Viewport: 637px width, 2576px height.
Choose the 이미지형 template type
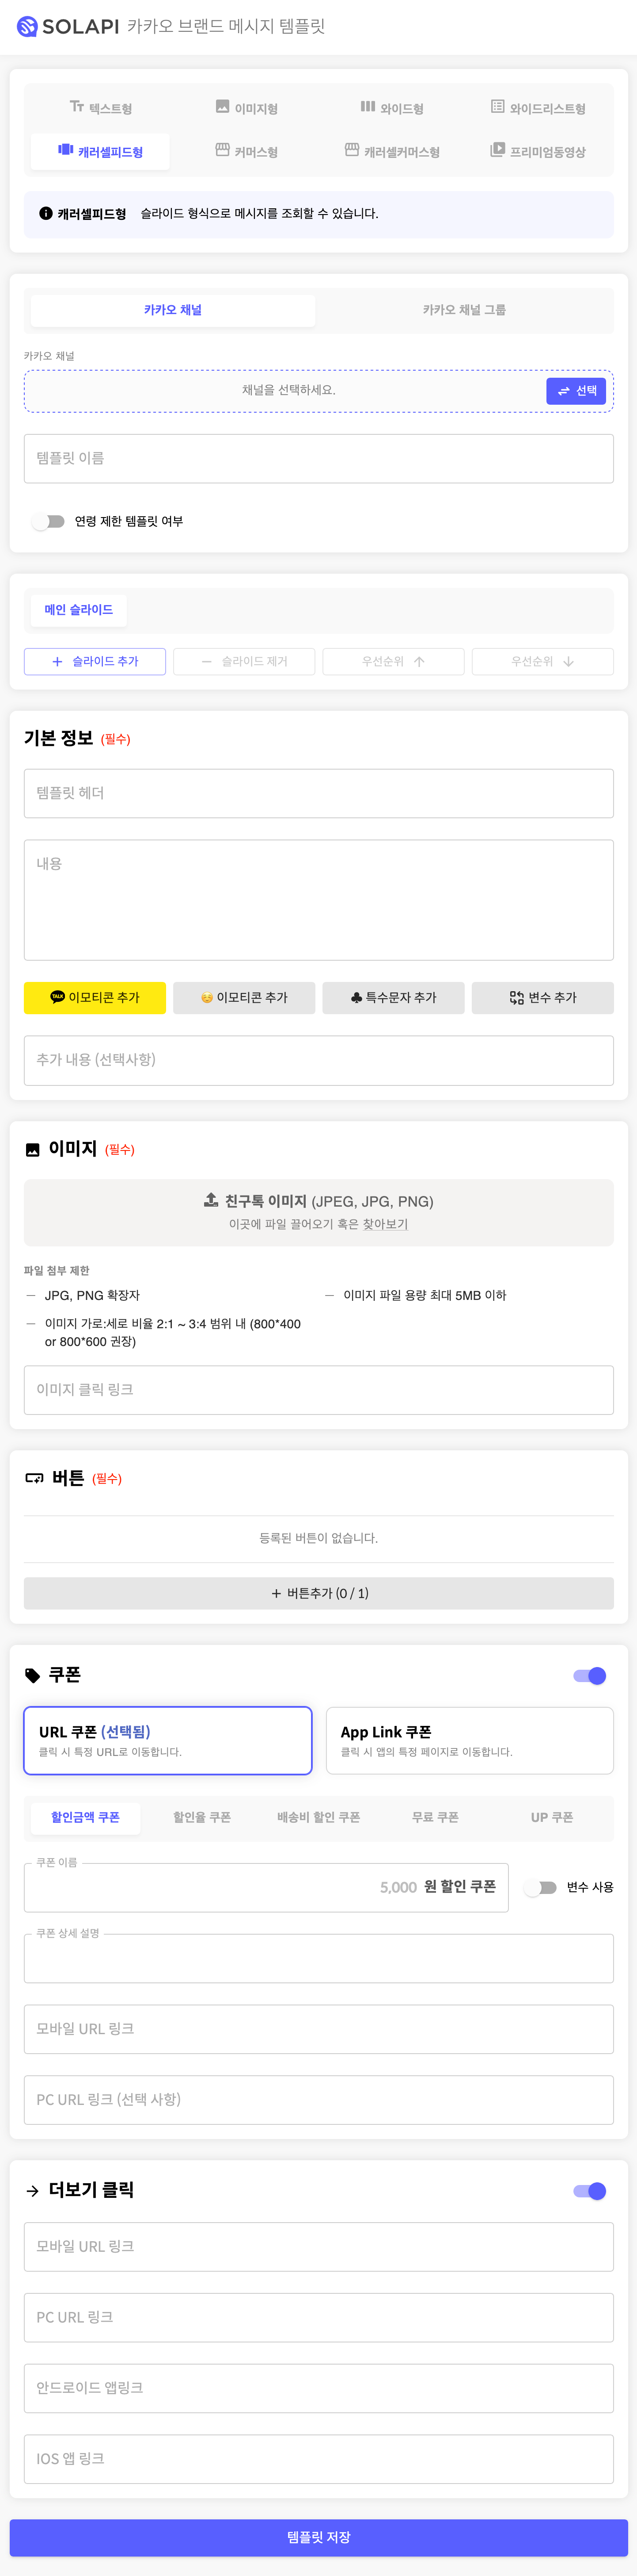click(246, 108)
